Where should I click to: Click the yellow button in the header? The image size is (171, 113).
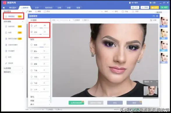pos(154,7)
